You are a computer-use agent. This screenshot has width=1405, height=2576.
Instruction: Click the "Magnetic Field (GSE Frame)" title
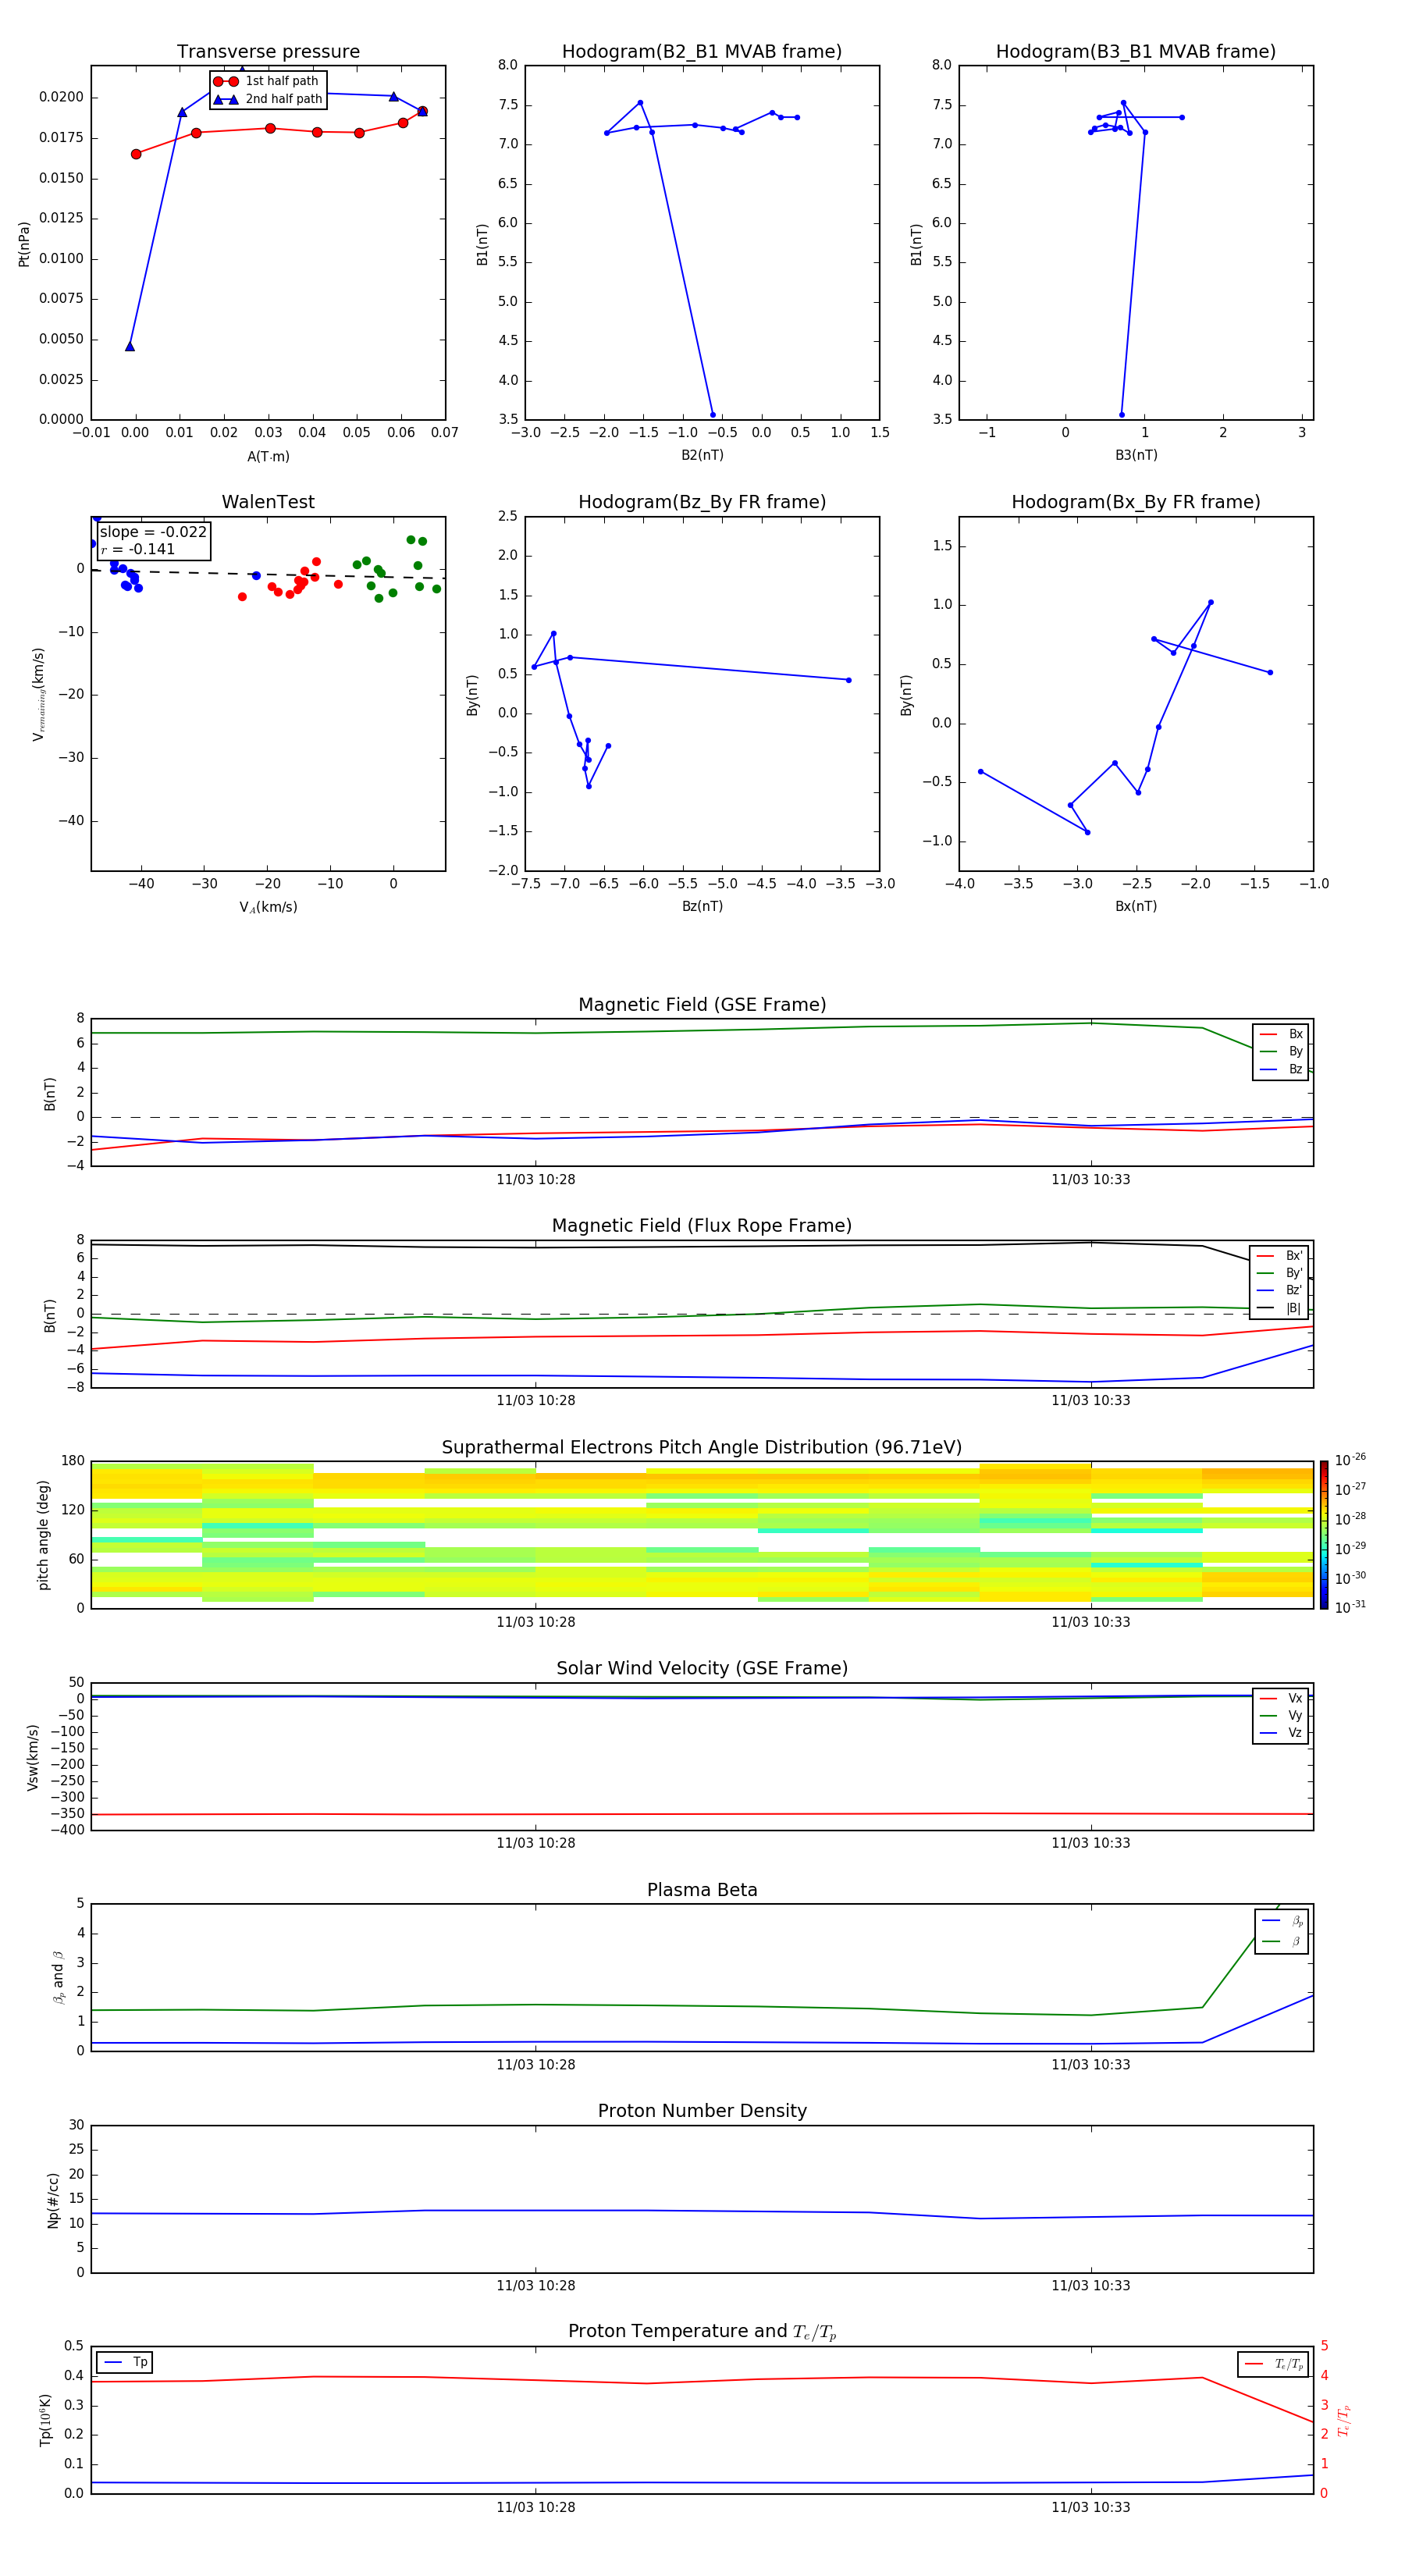pyautogui.click(x=702, y=1005)
